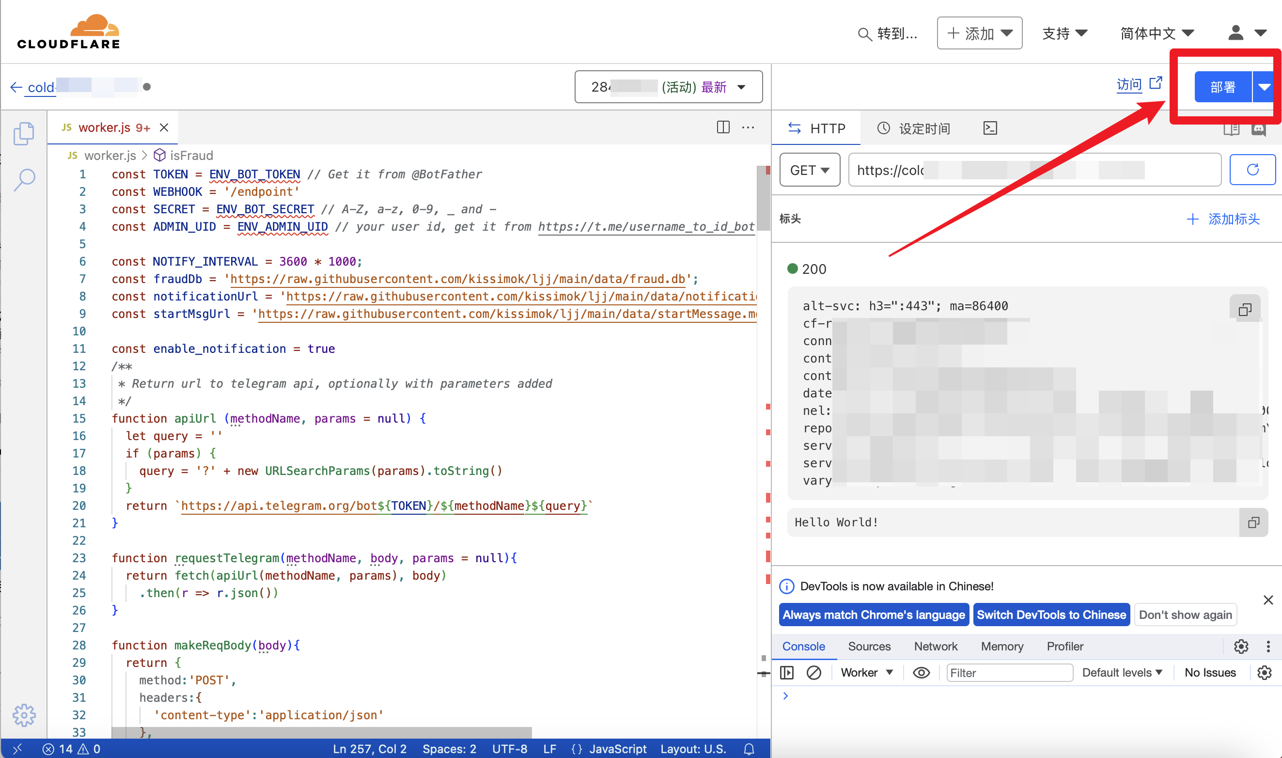
Task: Change the GET method dropdown
Action: pyautogui.click(x=810, y=170)
